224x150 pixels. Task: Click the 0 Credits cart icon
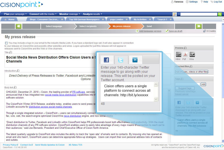coord(204,31)
